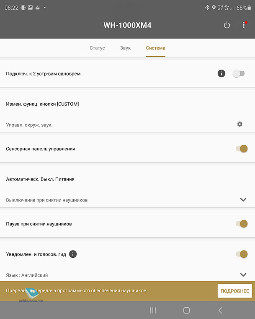Go to Android home screen
Screen dimensions: 255x319
tap(186, 311)
